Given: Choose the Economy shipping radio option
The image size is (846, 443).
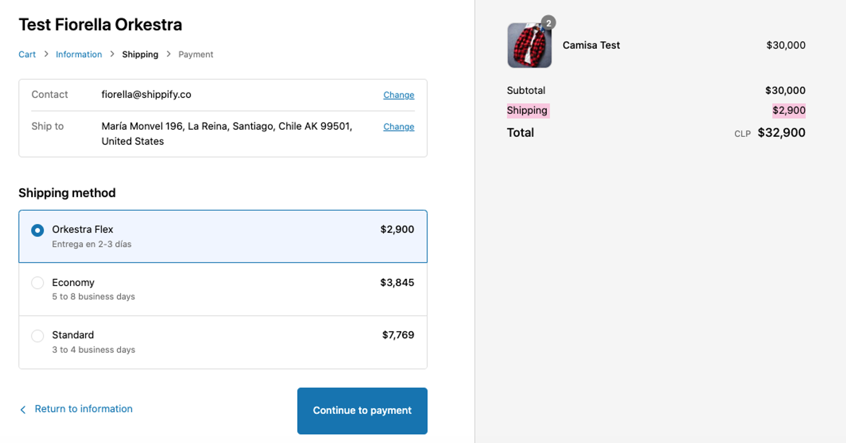Looking at the screenshot, I should point(38,283).
